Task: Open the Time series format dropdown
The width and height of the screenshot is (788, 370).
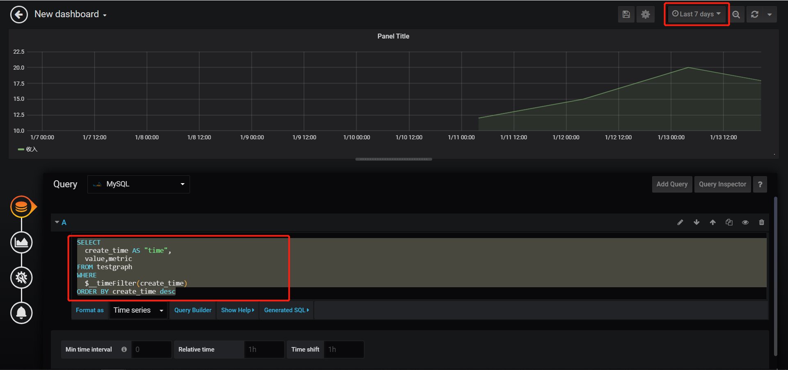Action: (138, 310)
